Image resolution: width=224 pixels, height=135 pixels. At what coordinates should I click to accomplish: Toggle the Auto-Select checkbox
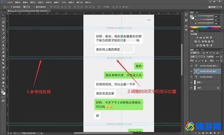[12, 7]
